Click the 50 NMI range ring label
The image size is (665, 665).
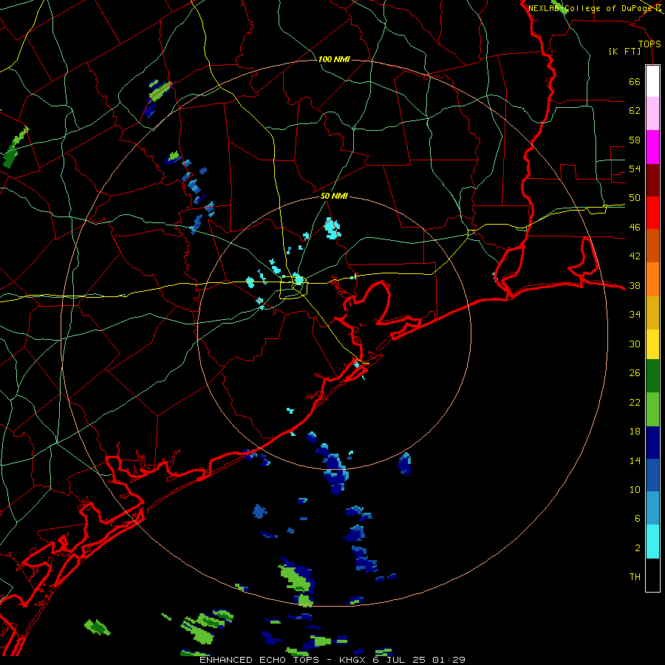[x=334, y=196]
